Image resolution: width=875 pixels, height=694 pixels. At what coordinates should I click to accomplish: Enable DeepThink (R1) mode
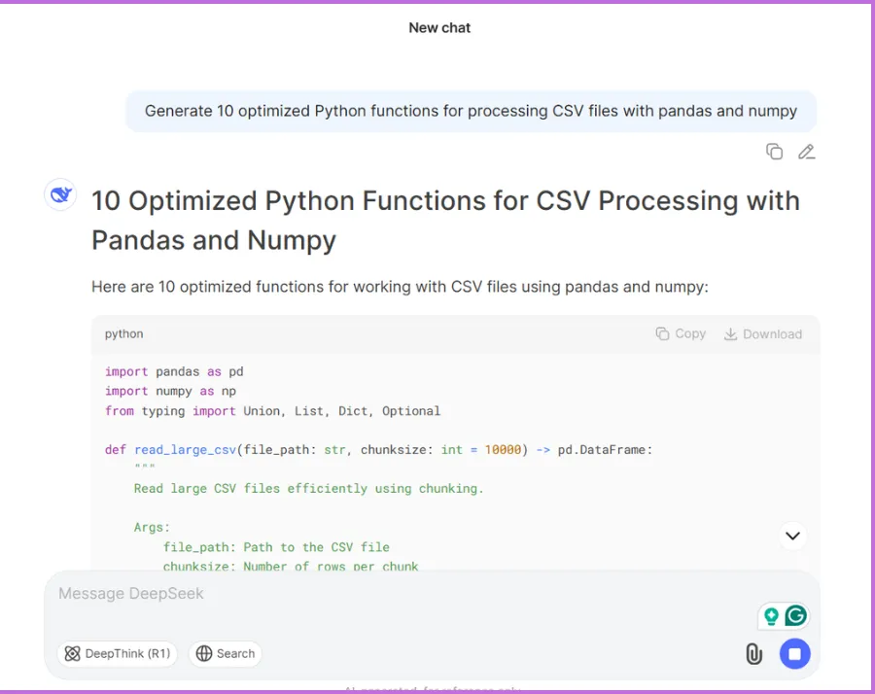(x=118, y=653)
